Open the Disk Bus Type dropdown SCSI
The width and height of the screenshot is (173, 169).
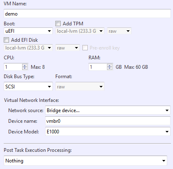(x=28, y=86)
